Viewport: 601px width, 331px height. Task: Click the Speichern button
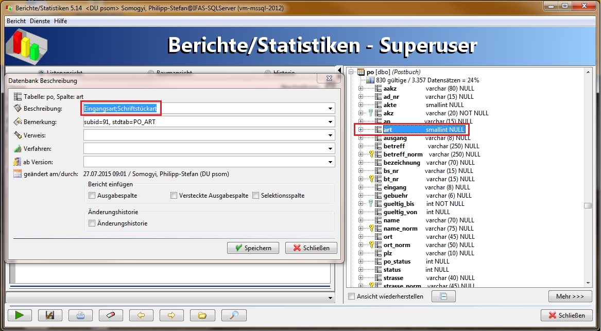(x=253, y=248)
